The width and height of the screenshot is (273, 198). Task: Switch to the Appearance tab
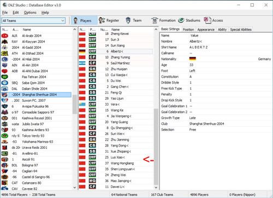click(206, 30)
